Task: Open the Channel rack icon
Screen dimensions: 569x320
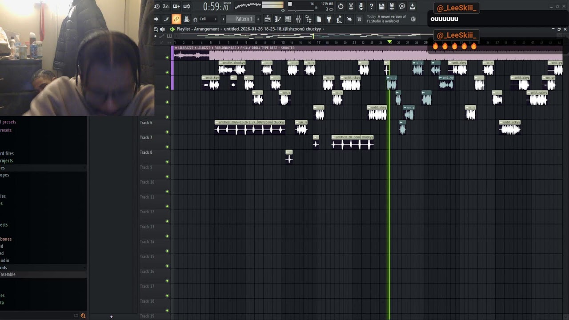Action: coord(288,19)
